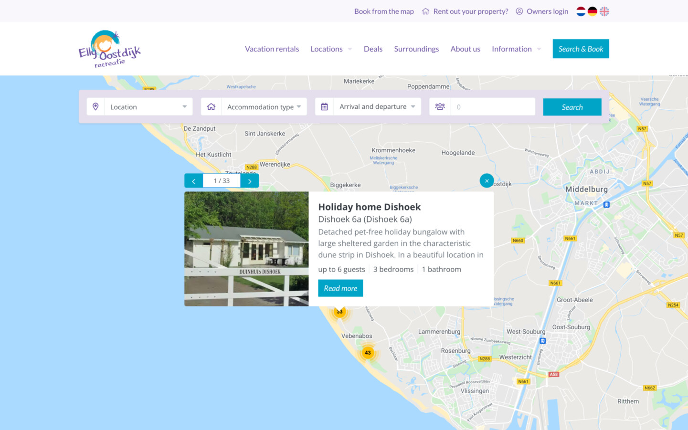Switch site language to German flag
This screenshot has height=430, width=688.
click(593, 11)
